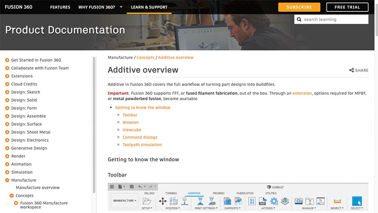The image size is (378, 213).
Task: Click the Print Settings nozzle icon with gear
Action: (x=212, y=201)
